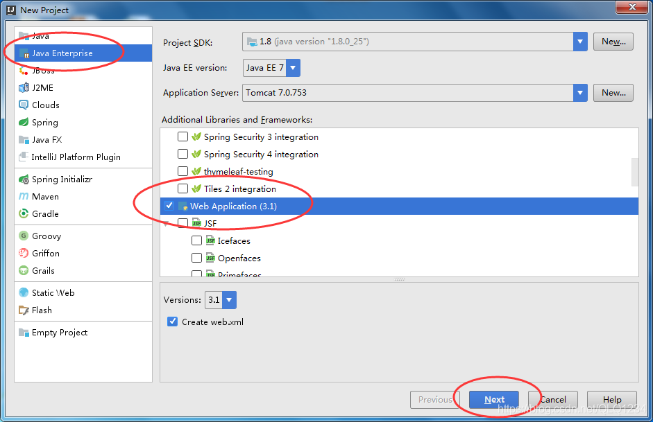Select Empty Project label
Viewport: 653px width, 422px height.
tap(60, 333)
